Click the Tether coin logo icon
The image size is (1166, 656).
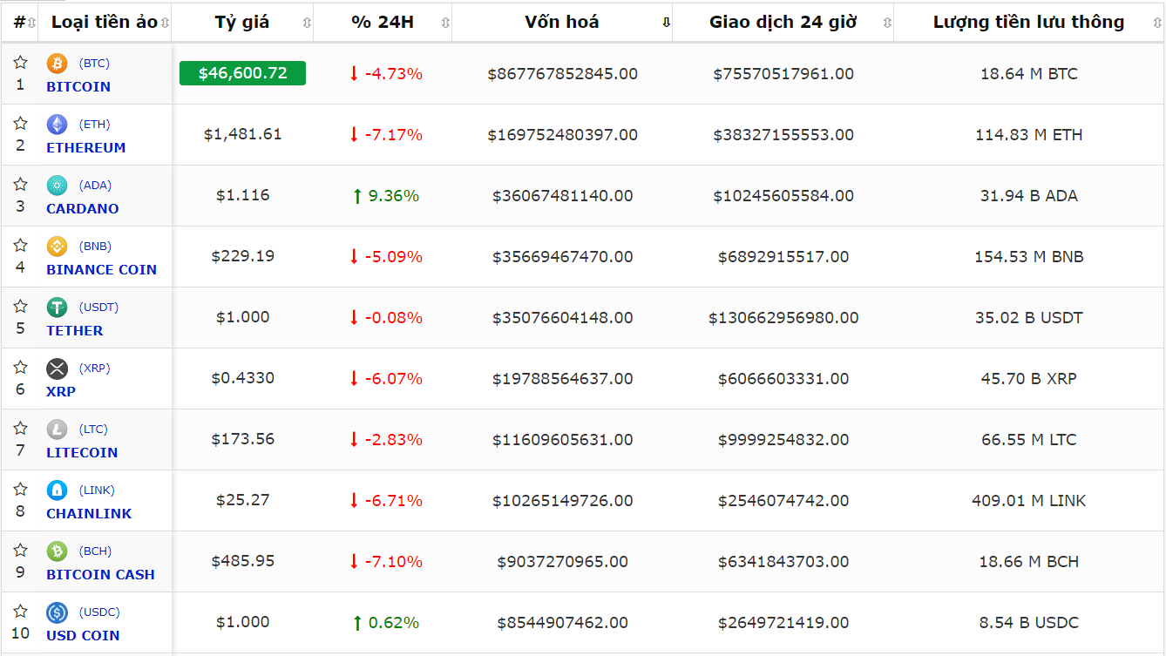pyautogui.click(x=57, y=308)
